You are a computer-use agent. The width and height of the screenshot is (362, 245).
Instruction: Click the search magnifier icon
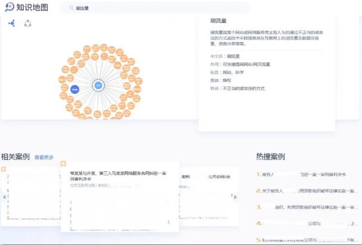click(71, 8)
